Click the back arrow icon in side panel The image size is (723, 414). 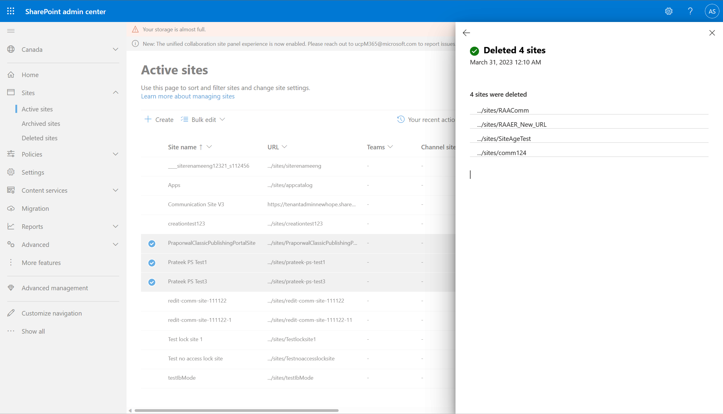tap(466, 33)
